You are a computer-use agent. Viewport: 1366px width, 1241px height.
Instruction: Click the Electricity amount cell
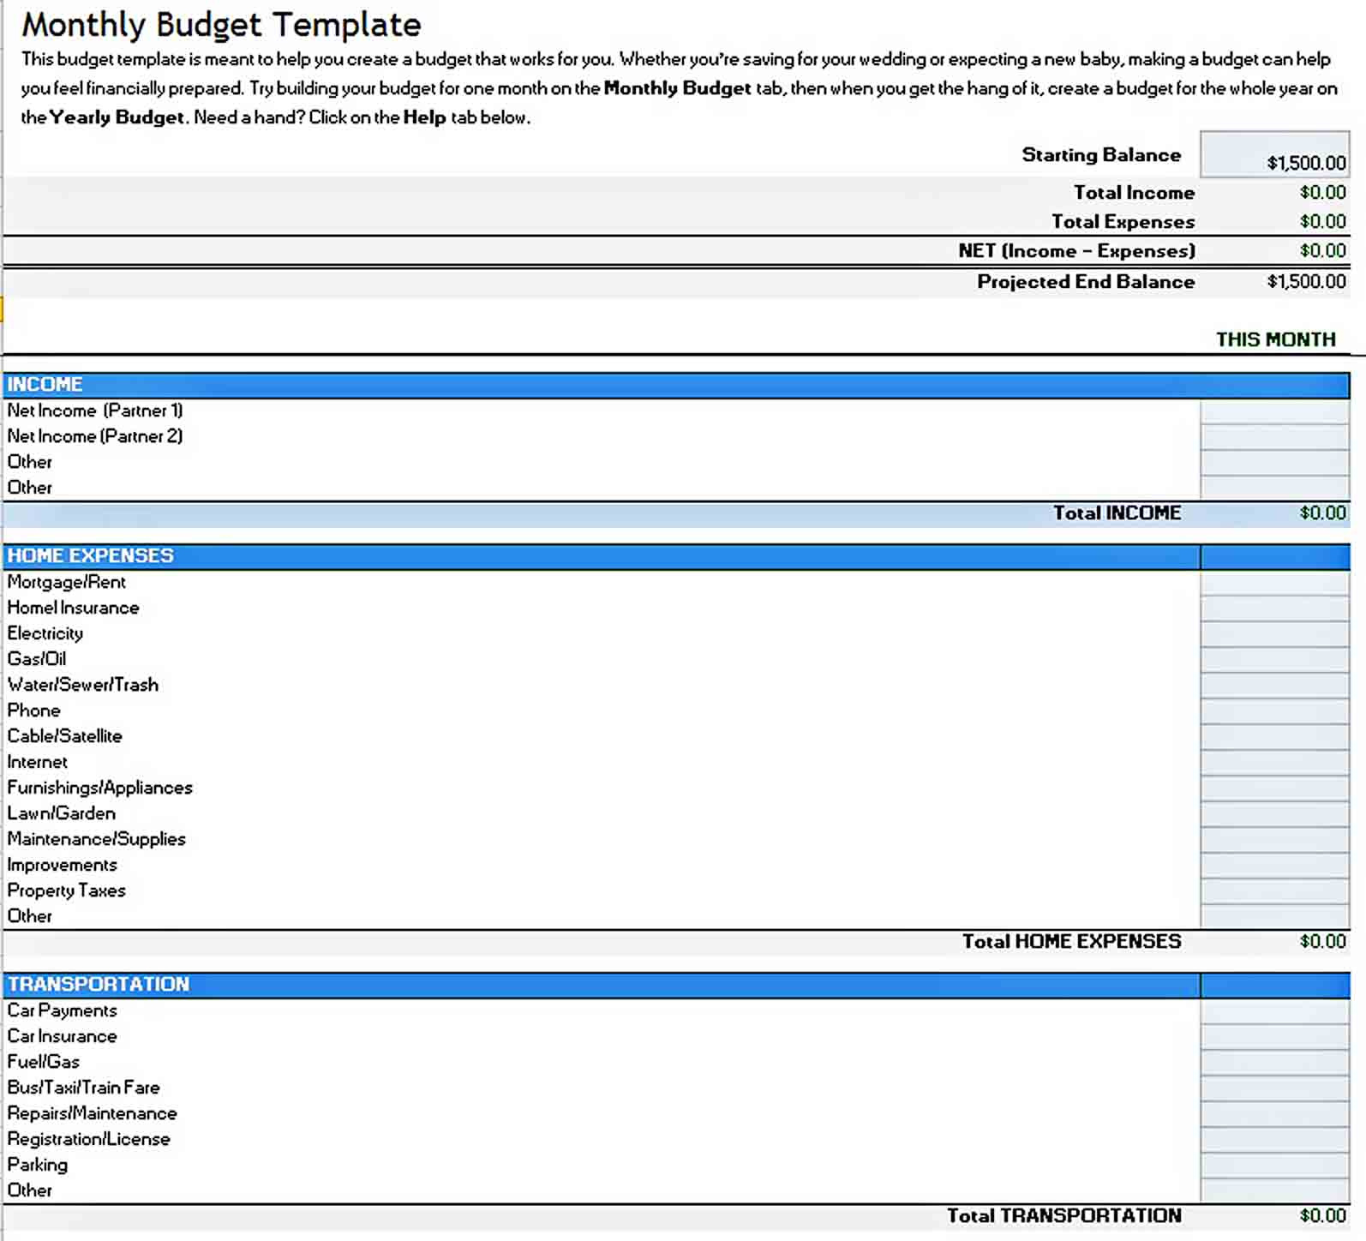pos(1274,634)
